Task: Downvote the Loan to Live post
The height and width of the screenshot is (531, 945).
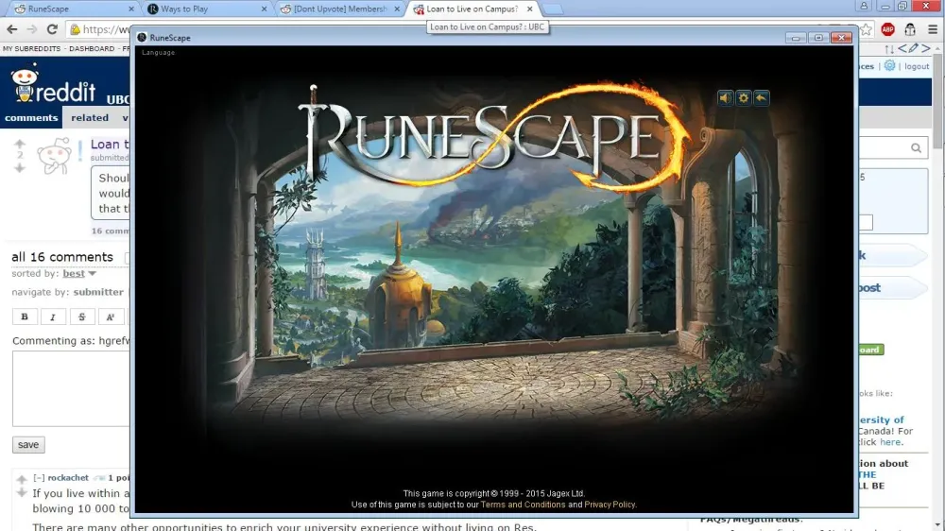Action: coord(20,168)
